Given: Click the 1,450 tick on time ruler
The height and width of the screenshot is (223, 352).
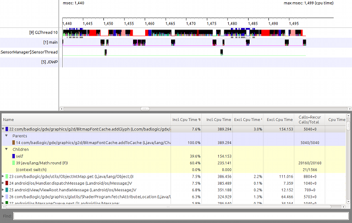Looking at the screenshot, I should point(108,23).
